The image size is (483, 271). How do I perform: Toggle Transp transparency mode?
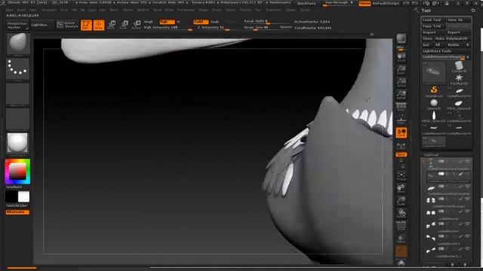[401, 239]
